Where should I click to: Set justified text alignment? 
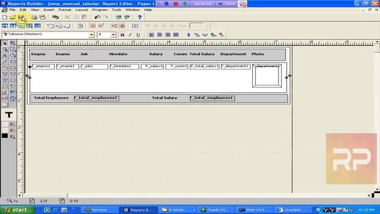176,34
